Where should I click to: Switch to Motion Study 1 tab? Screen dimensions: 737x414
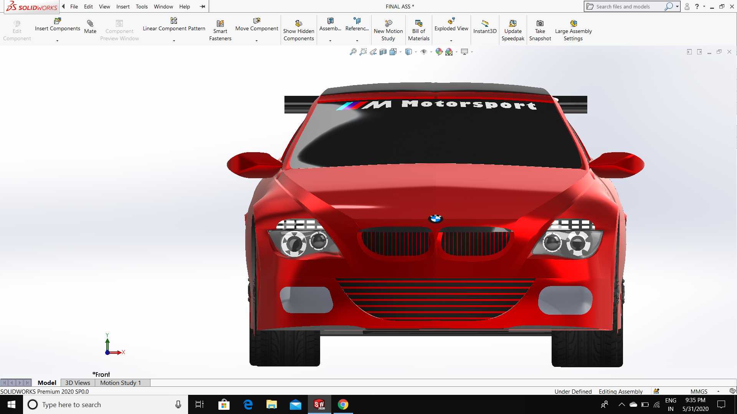(x=121, y=383)
